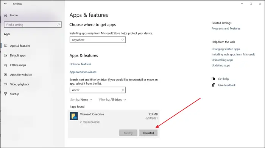The image size is (265, 148).
Task: Click the Get help link text
Action: pos(223,79)
